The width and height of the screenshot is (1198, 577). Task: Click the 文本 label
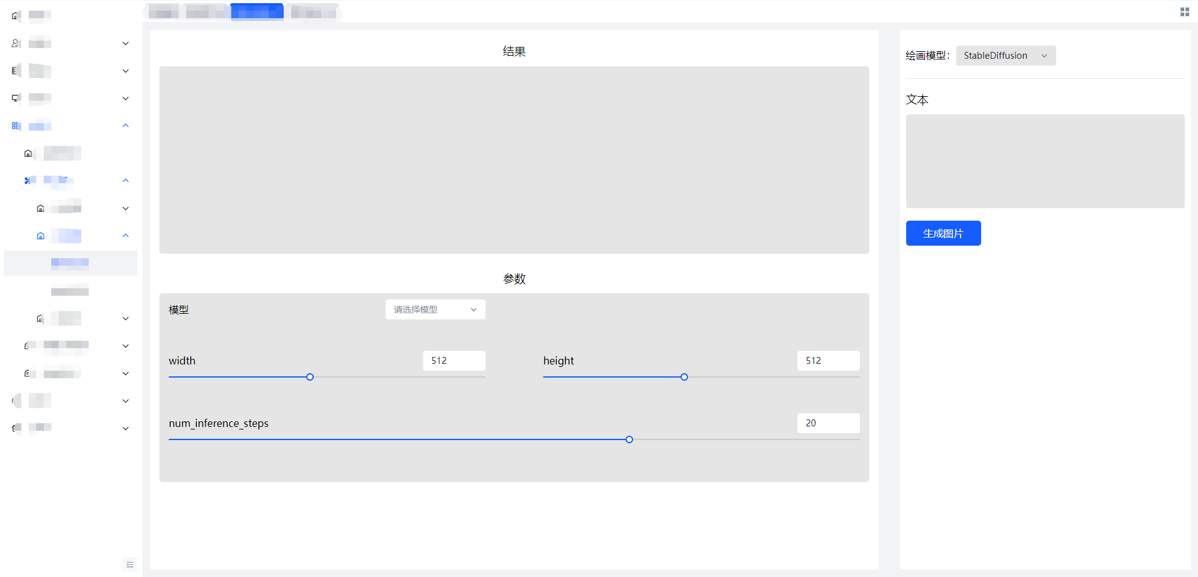[917, 99]
